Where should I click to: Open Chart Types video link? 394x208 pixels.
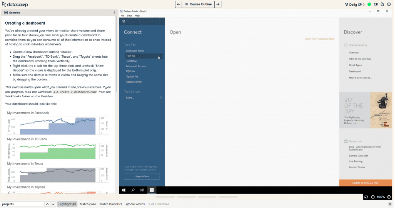(x=355, y=65)
